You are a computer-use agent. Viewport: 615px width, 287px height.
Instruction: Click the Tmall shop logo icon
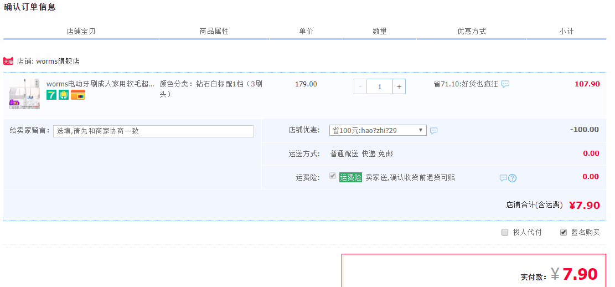click(x=8, y=61)
